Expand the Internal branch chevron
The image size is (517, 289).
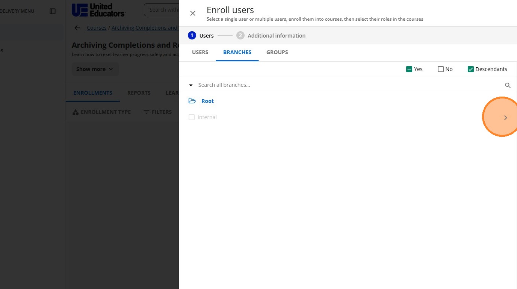505,118
